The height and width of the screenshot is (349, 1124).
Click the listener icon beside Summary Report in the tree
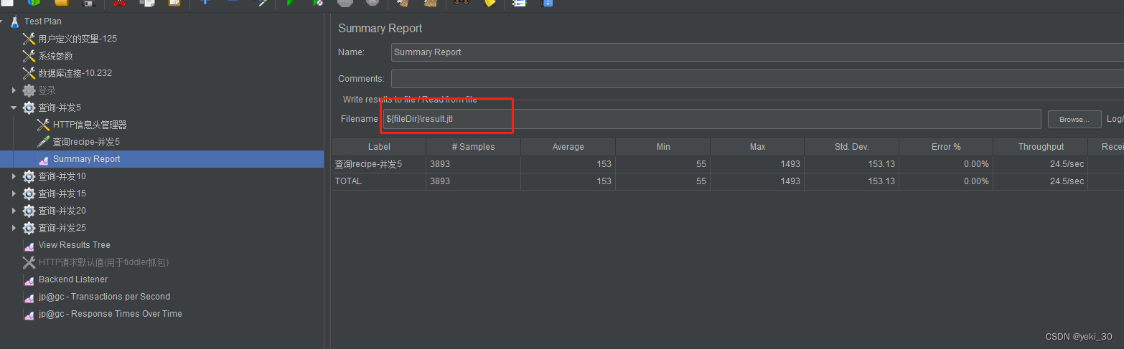point(43,159)
